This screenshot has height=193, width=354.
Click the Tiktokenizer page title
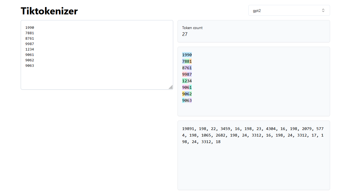[x=49, y=11]
